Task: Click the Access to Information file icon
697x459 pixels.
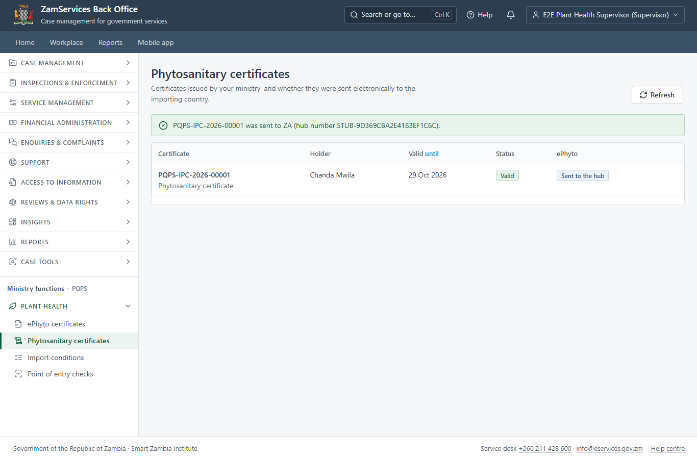Action: [x=13, y=182]
